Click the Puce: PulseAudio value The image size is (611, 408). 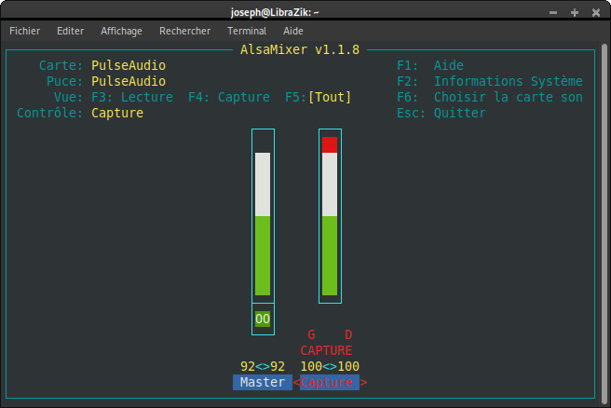pos(129,81)
